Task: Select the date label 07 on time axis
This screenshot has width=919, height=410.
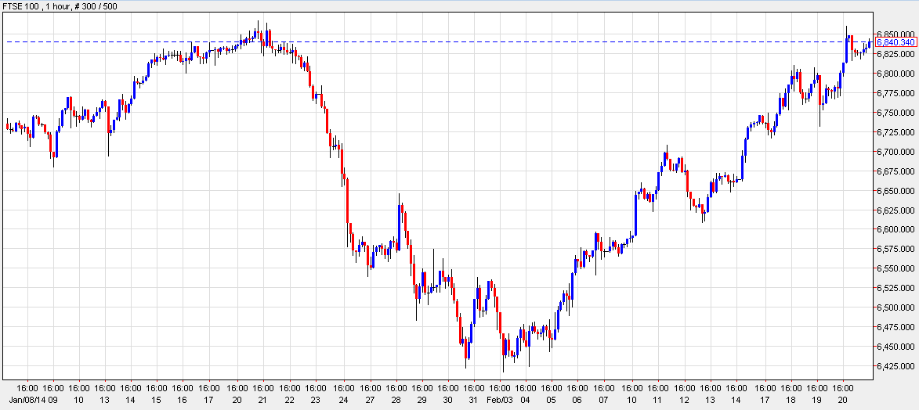Action: (x=604, y=399)
